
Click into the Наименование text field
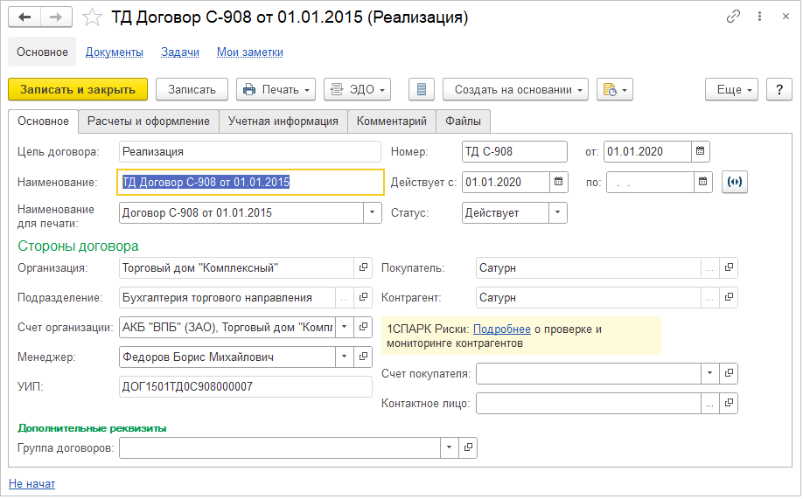[x=250, y=182]
